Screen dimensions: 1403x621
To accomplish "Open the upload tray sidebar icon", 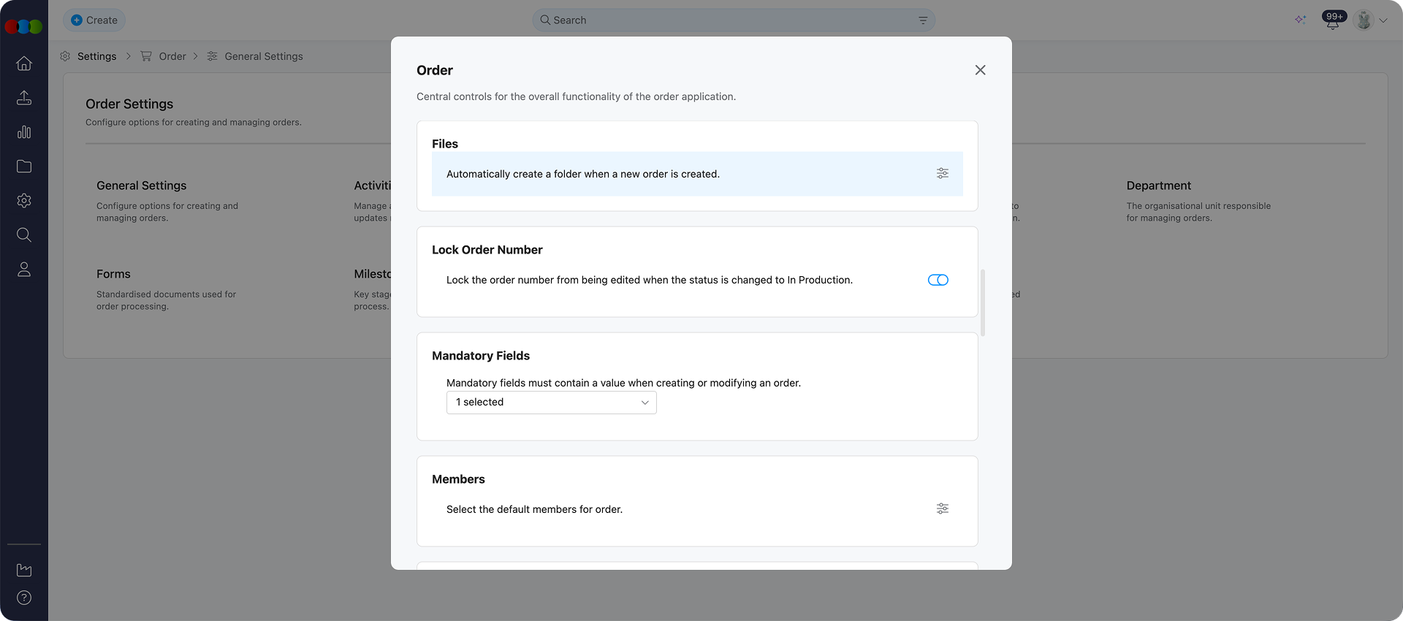I will click(x=24, y=98).
